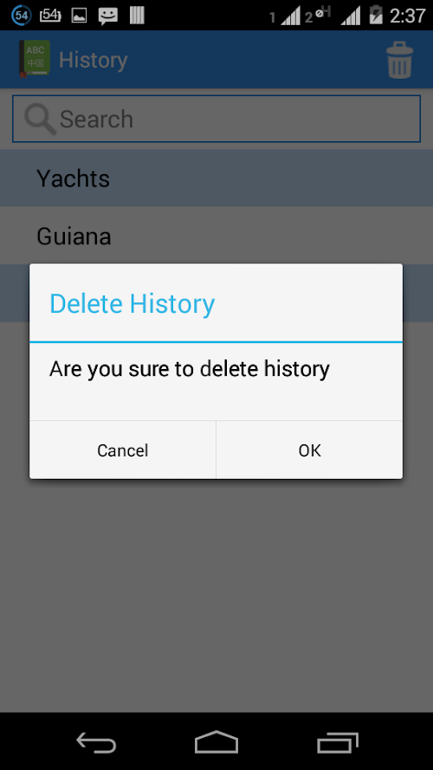Image resolution: width=433 pixels, height=770 pixels.
Task: Select the Yachts history entry
Action: 216,178
